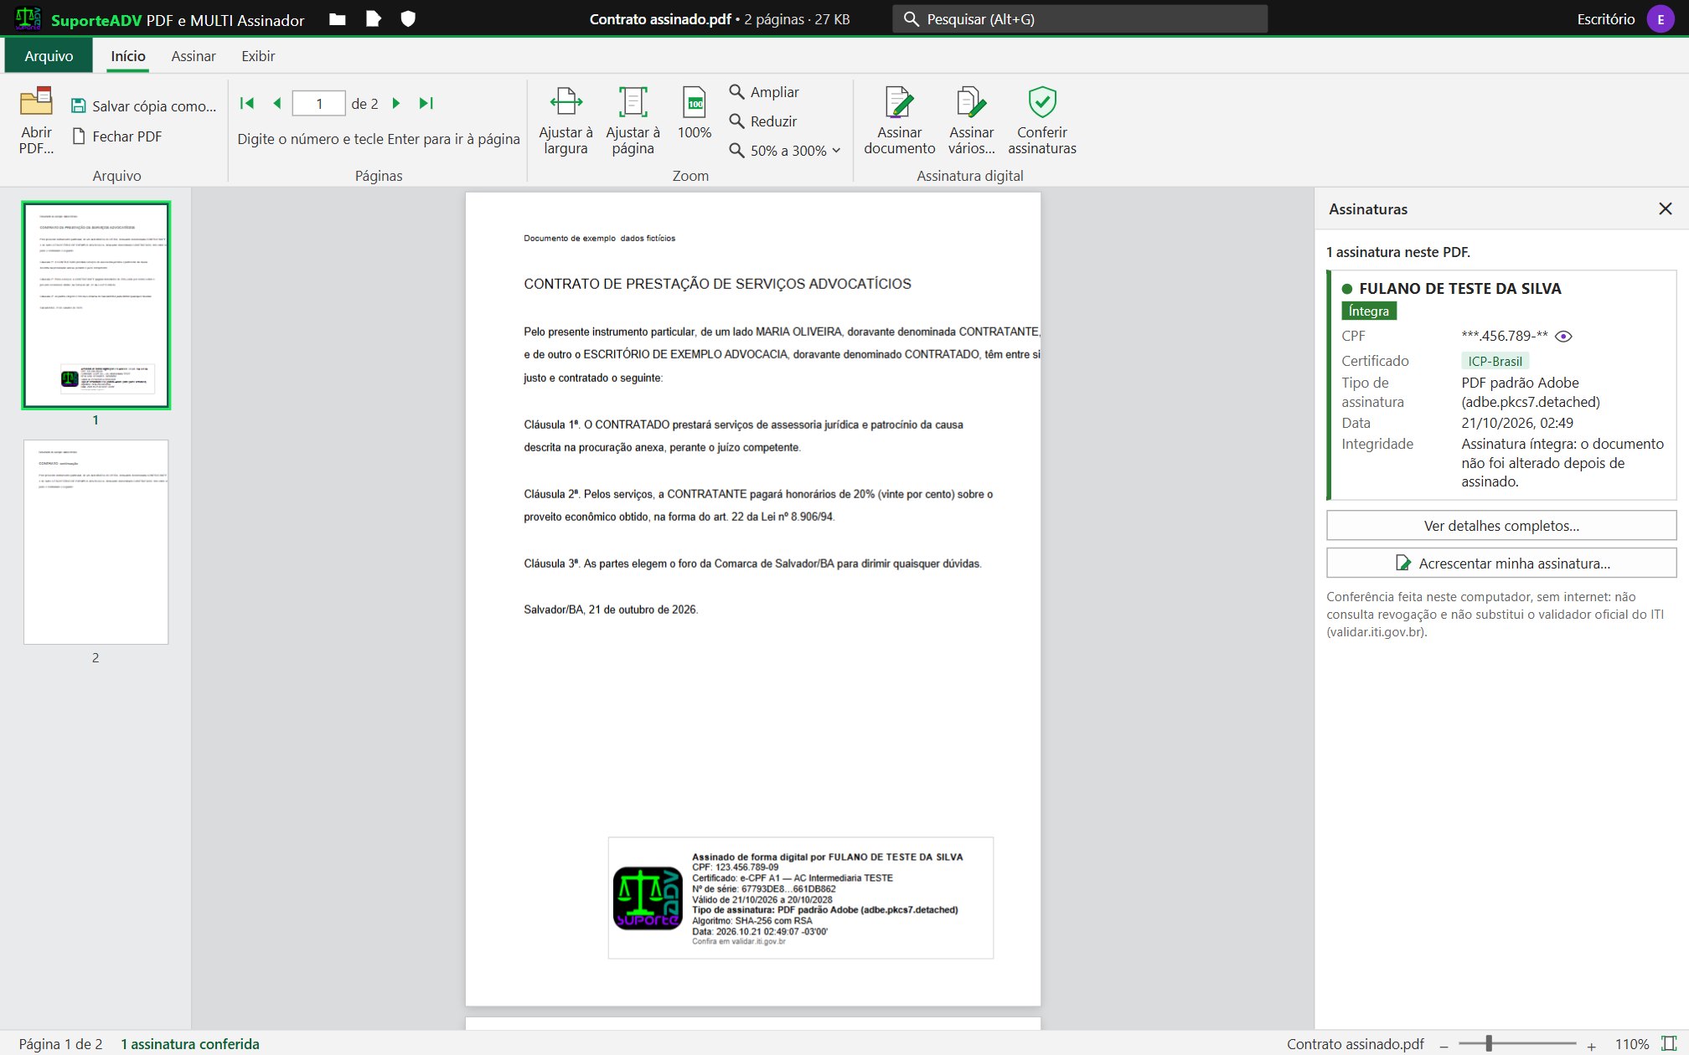Sign document with Assinar documento
The height and width of the screenshot is (1055, 1689).
click(899, 121)
